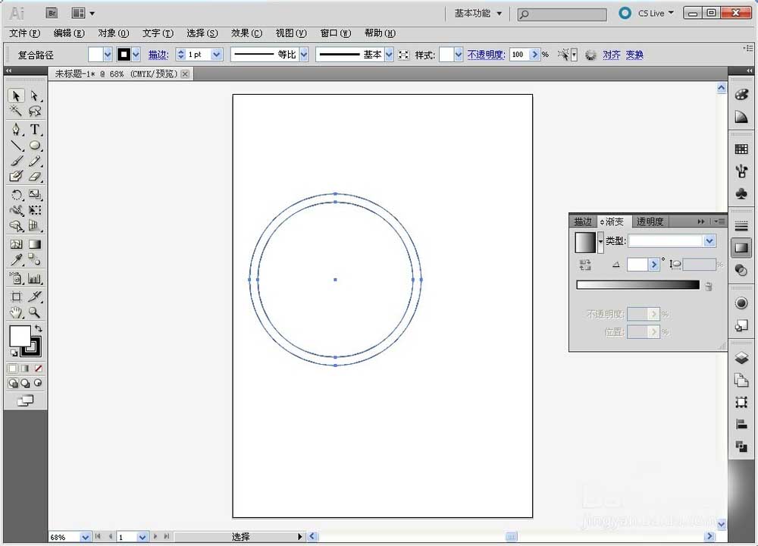The image size is (758, 546).
Task: Open the 对象(O) menu
Action: 113,33
